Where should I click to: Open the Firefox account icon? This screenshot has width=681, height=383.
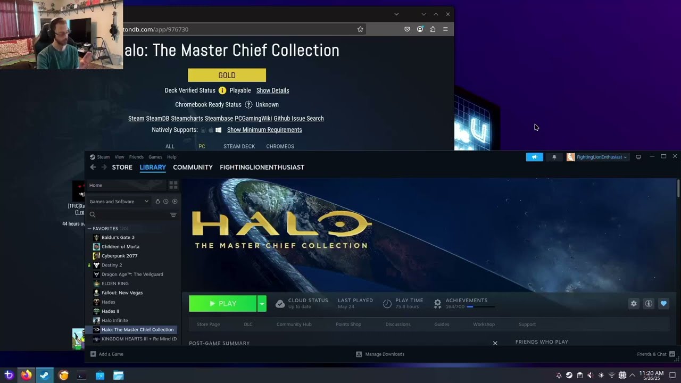point(420,29)
